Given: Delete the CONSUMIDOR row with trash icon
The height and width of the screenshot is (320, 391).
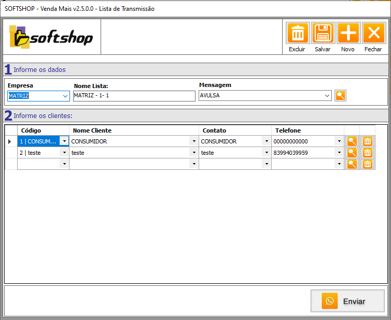Looking at the screenshot, I should [367, 141].
